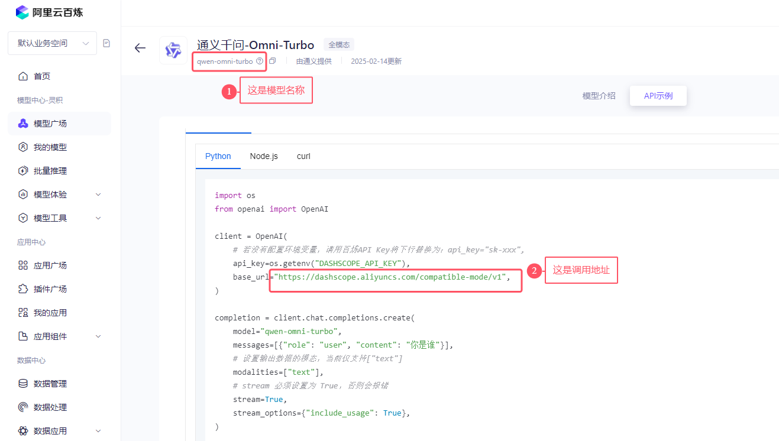The height and width of the screenshot is (441, 779).
Task: Go to 模型广场 in the sidebar
Action: click(x=50, y=124)
